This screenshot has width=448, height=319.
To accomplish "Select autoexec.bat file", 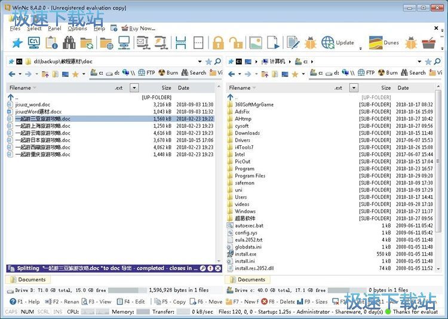I will 330,226.
